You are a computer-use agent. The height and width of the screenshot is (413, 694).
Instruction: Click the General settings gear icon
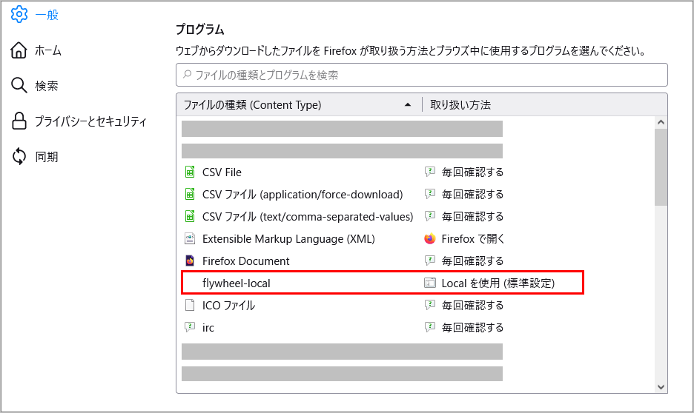point(19,15)
